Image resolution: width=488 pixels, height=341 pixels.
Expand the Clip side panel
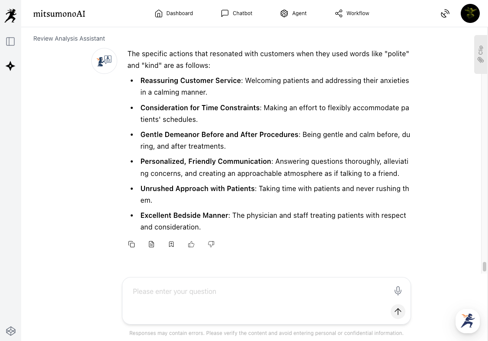481,54
